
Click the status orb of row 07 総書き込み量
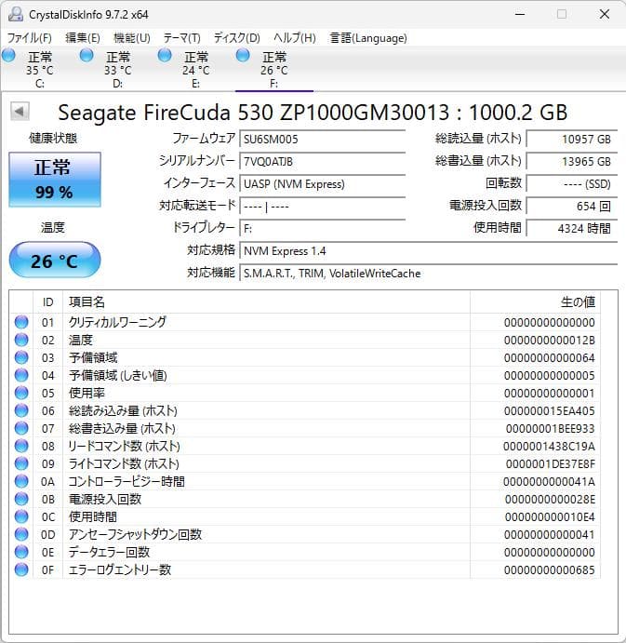(x=21, y=428)
